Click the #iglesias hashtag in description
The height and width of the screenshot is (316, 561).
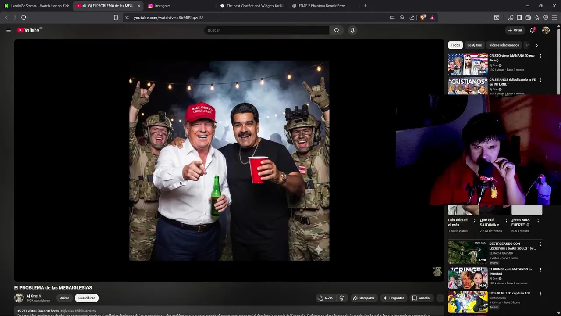(x=67, y=311)
